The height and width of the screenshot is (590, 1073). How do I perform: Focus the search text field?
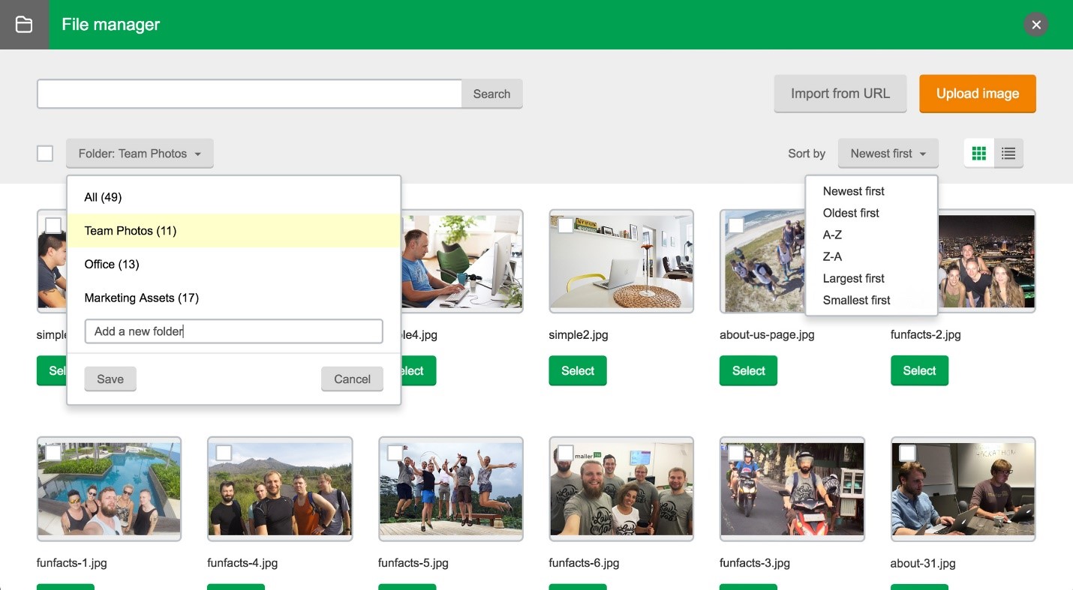coord(249,94)
